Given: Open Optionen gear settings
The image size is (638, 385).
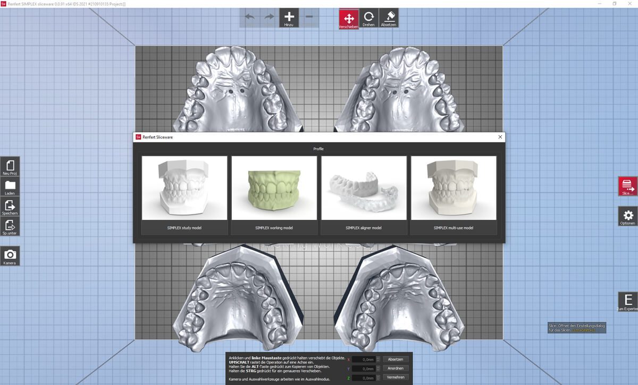Looking at the screenshot, I should 628,216.
